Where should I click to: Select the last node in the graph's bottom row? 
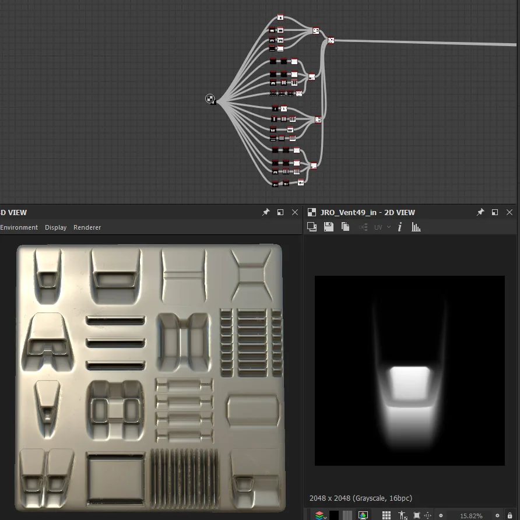pos(300,182)
